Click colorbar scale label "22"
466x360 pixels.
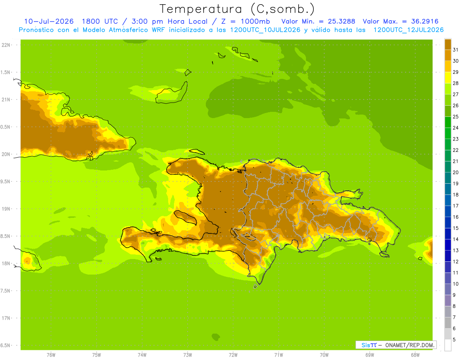point(456,150)
